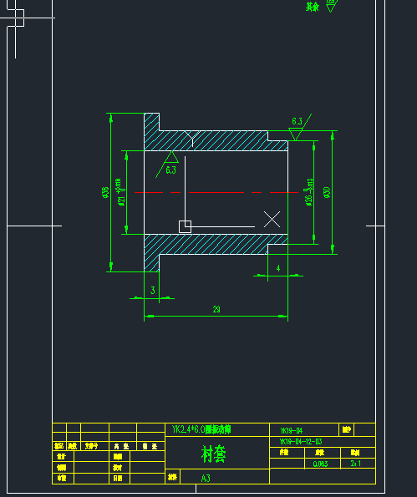This screenshot has width=417, height=497.
Task: Select the 其余 roughness note at top right
Action: [x=313, y=7]
